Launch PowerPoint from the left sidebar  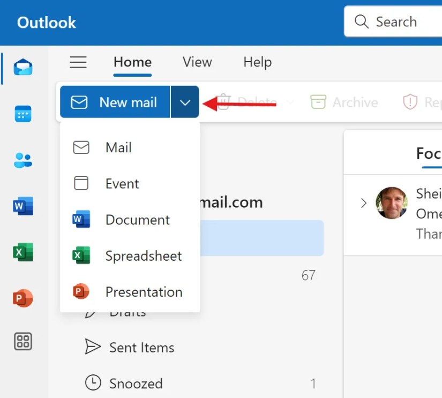tap(23, 298)
